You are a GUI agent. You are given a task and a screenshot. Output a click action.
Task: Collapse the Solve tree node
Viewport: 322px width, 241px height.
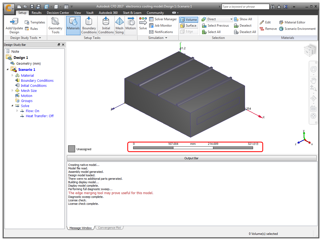pyautogui.click(x=12, y=106)
